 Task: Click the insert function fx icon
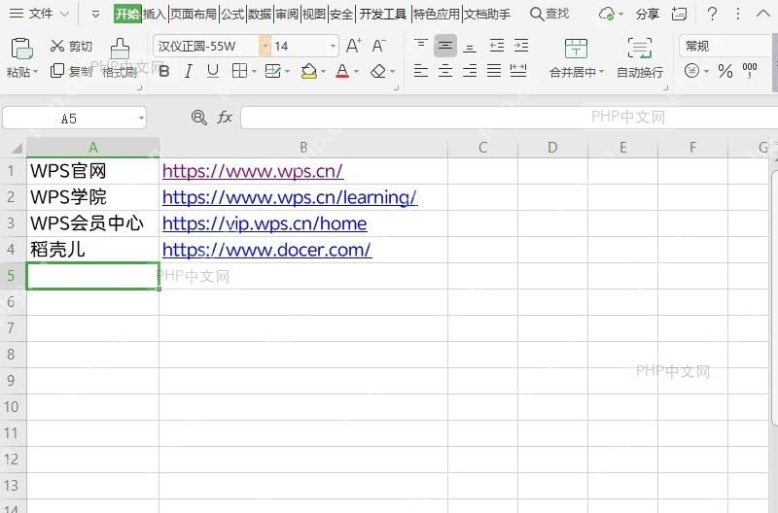(x=225, y=118)
